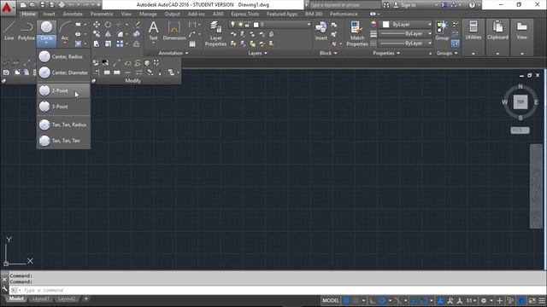Click the Group tool

pos(442,31)
